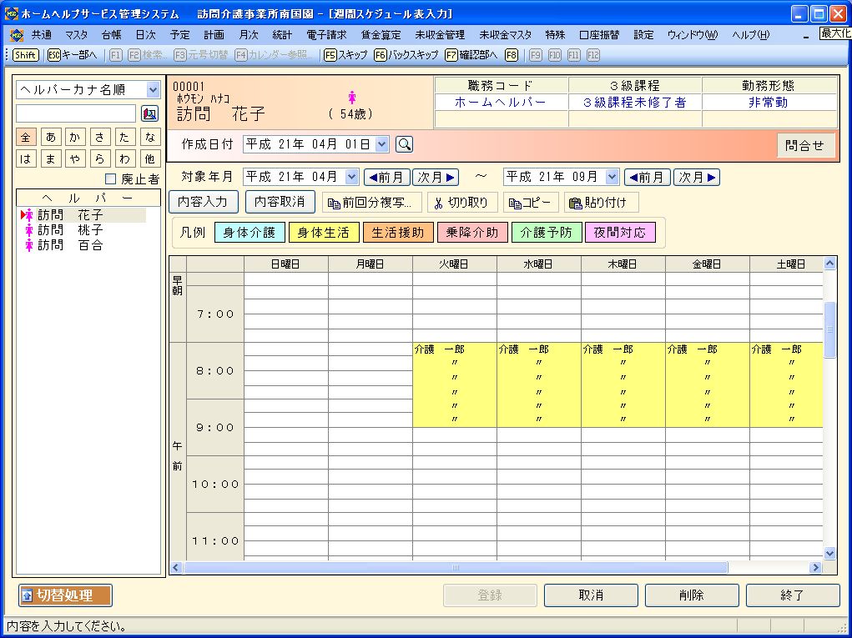Open the 作成日付 date dropdown
This screenshot has width=852, height=638.
click(x=382, y=144)
